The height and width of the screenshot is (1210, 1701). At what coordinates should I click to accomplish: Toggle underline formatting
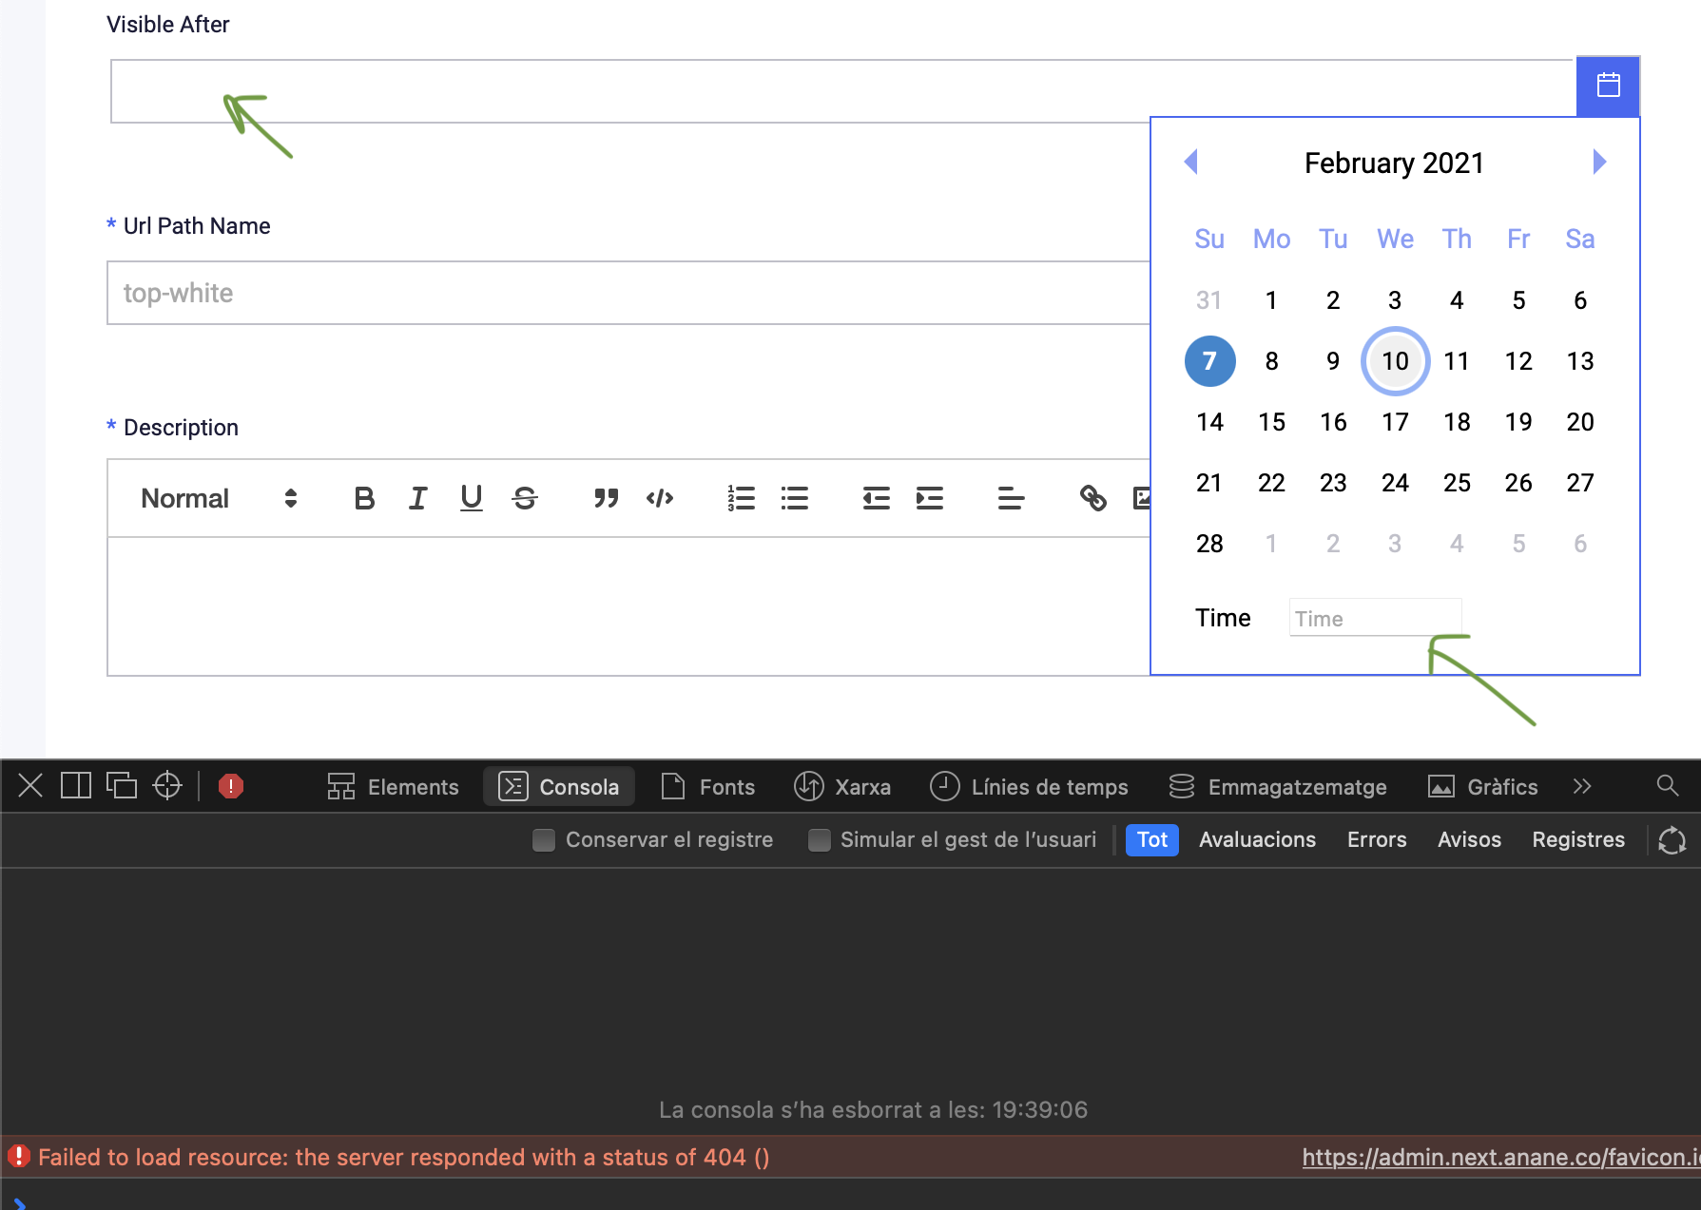(x=471, y=497)
